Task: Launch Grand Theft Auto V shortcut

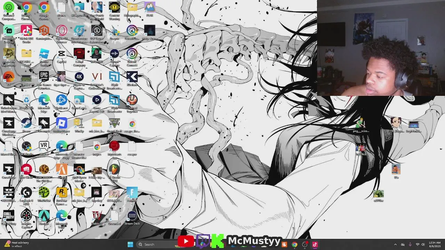Action: tap(114, 127)
